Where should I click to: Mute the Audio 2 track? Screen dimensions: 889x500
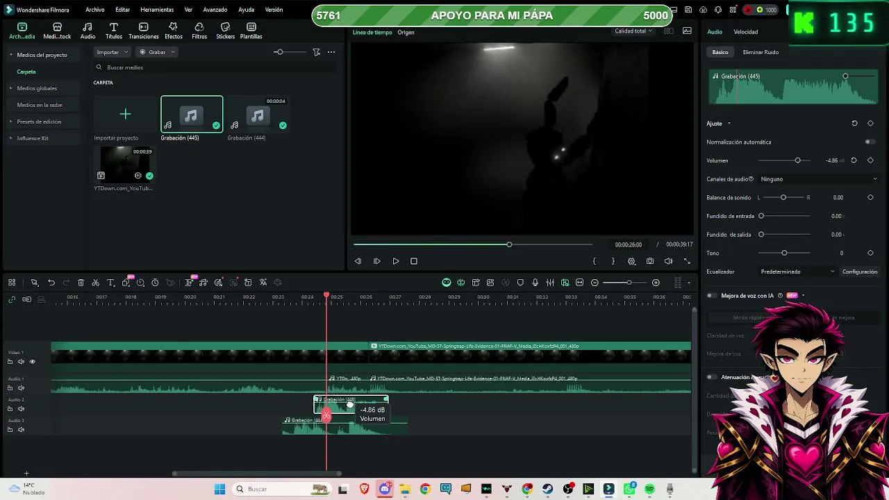[x=21, y=409]
